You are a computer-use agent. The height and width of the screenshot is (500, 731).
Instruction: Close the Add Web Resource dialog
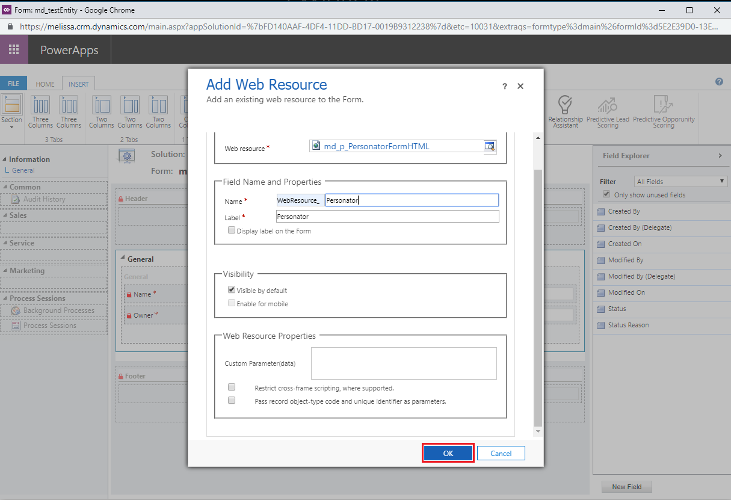point(520,87)
